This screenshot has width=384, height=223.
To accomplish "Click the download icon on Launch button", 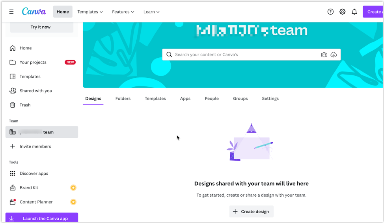I will pyautogui.click(x=11, y=219).
